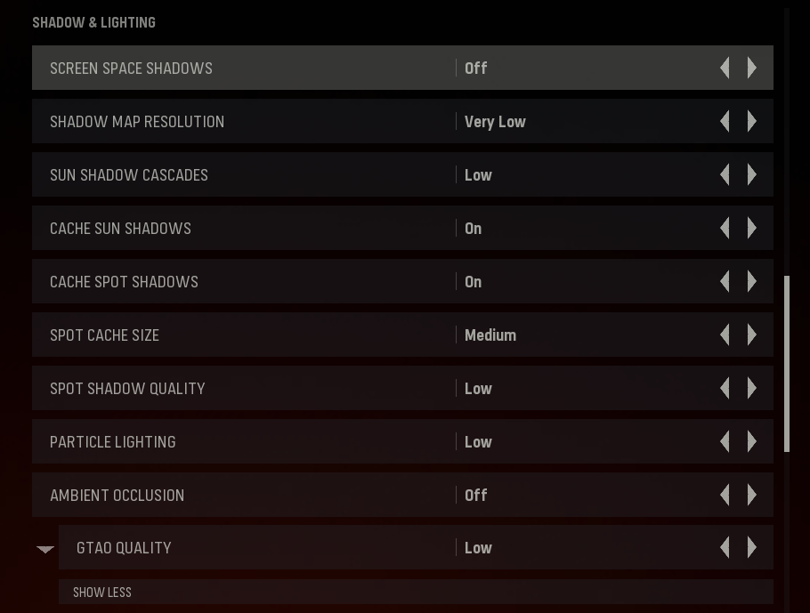Click the Particle Lighting right arrow

click(751, 441)
